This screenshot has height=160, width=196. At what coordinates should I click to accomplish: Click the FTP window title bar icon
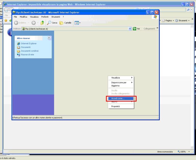tap(14, 12)
